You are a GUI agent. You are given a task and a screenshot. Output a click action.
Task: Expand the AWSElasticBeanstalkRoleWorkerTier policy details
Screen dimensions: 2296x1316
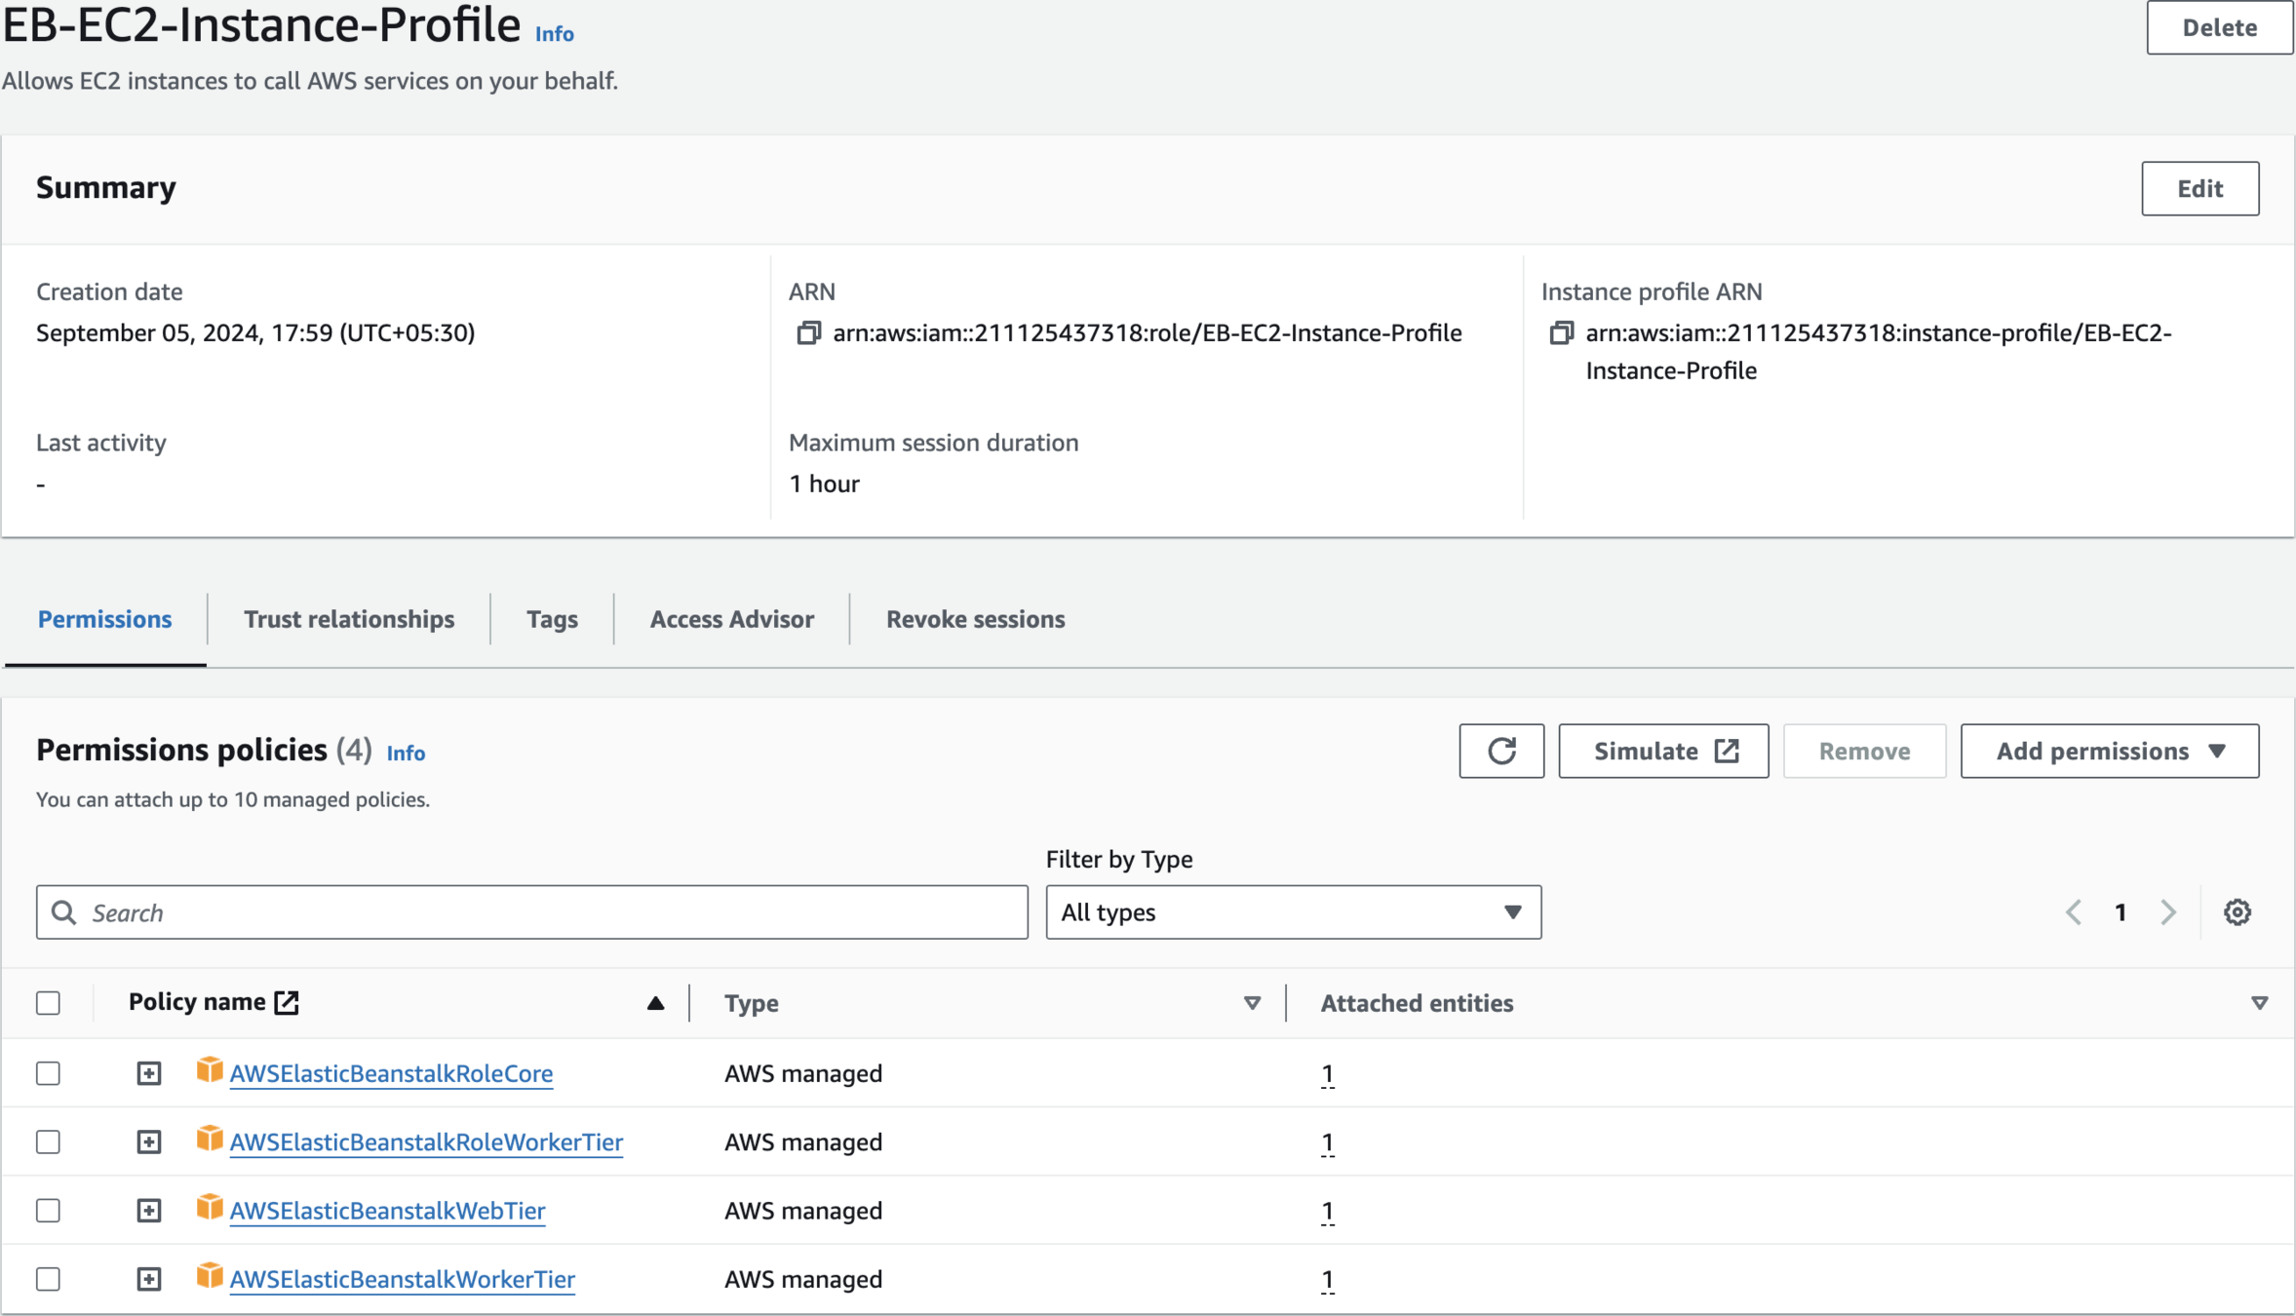pos(148,1142)
